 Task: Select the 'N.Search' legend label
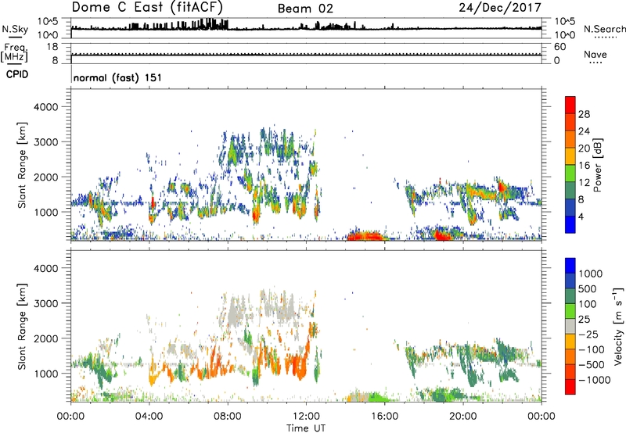[x=604, y=29]
